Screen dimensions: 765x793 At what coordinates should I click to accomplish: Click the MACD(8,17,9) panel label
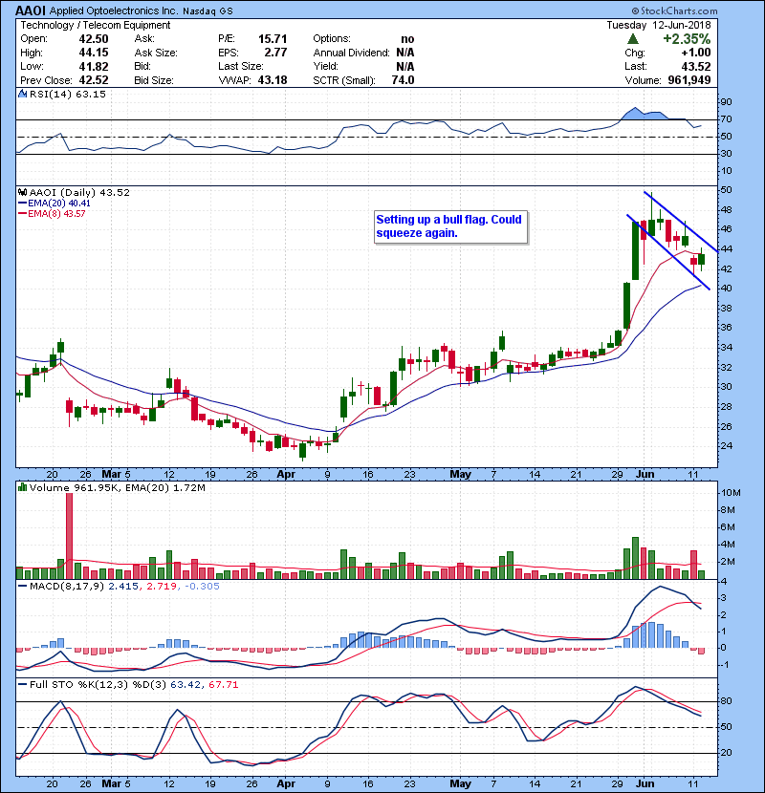[68, 587]
